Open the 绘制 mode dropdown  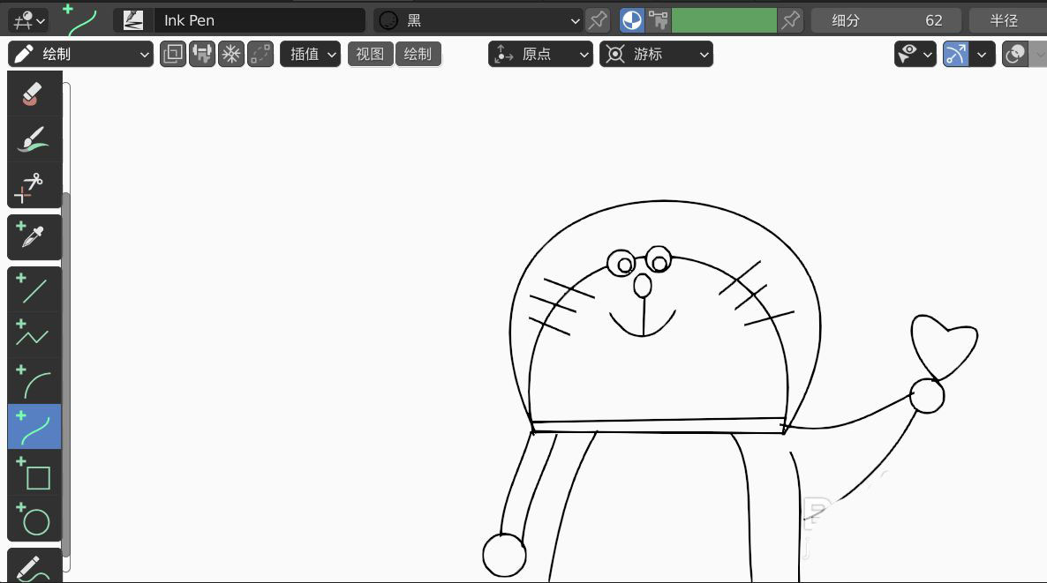point(81,54)
